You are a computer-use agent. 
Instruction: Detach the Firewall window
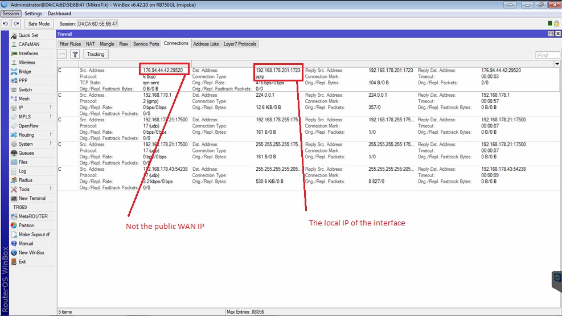point(551,34)
